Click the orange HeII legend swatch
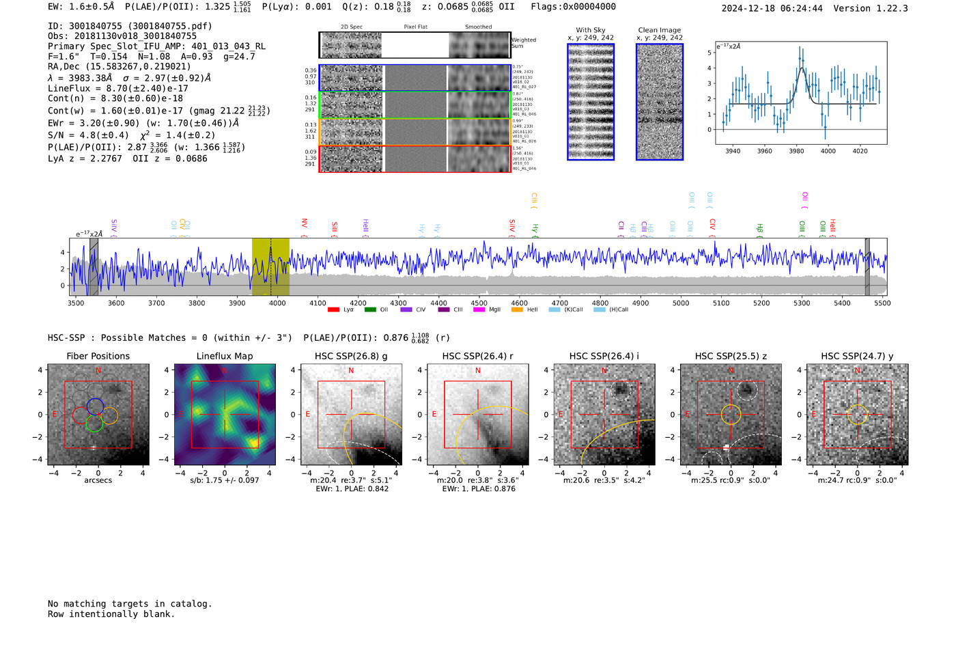The height and width of the screenshot is (651, 956). click(x=517, y=310)
